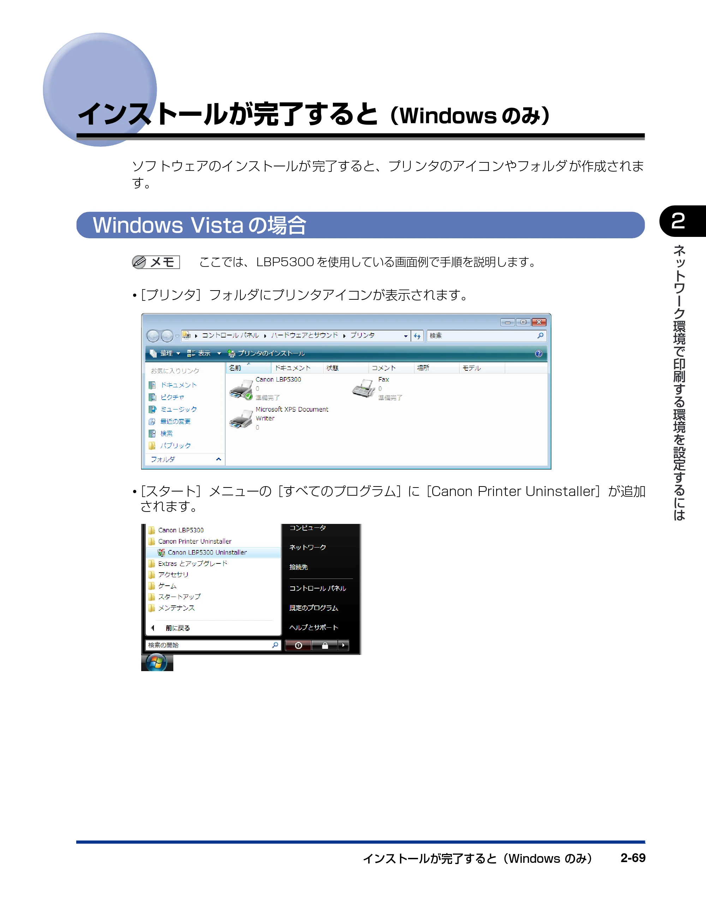Image resolution: width=706 pixels, height=908 pixels.
Task: Click the コントロール パネル breadcrumb
Action: [x=230, y=335]
